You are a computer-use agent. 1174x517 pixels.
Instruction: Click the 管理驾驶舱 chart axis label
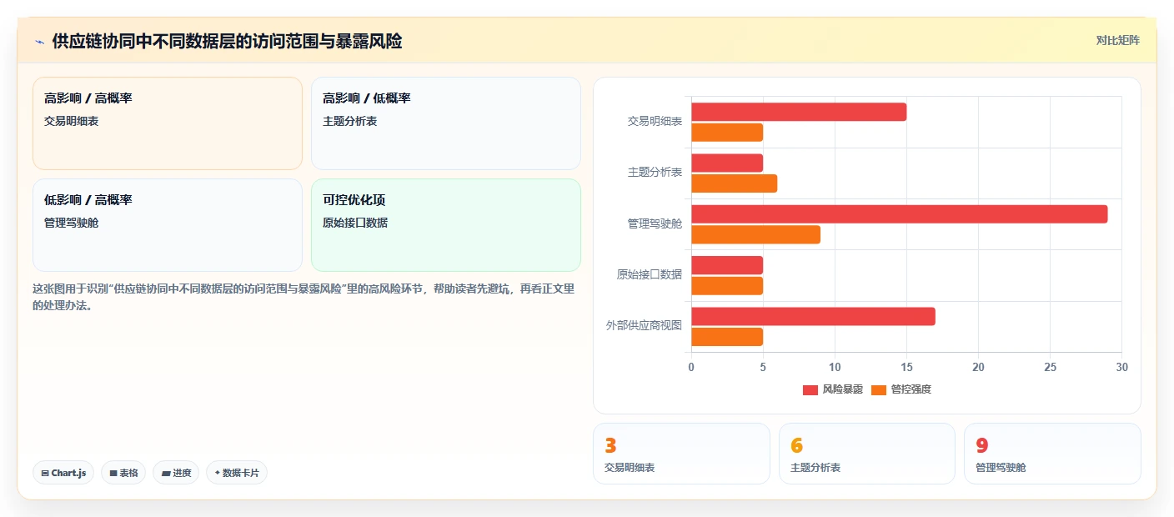tap(655, 224)
